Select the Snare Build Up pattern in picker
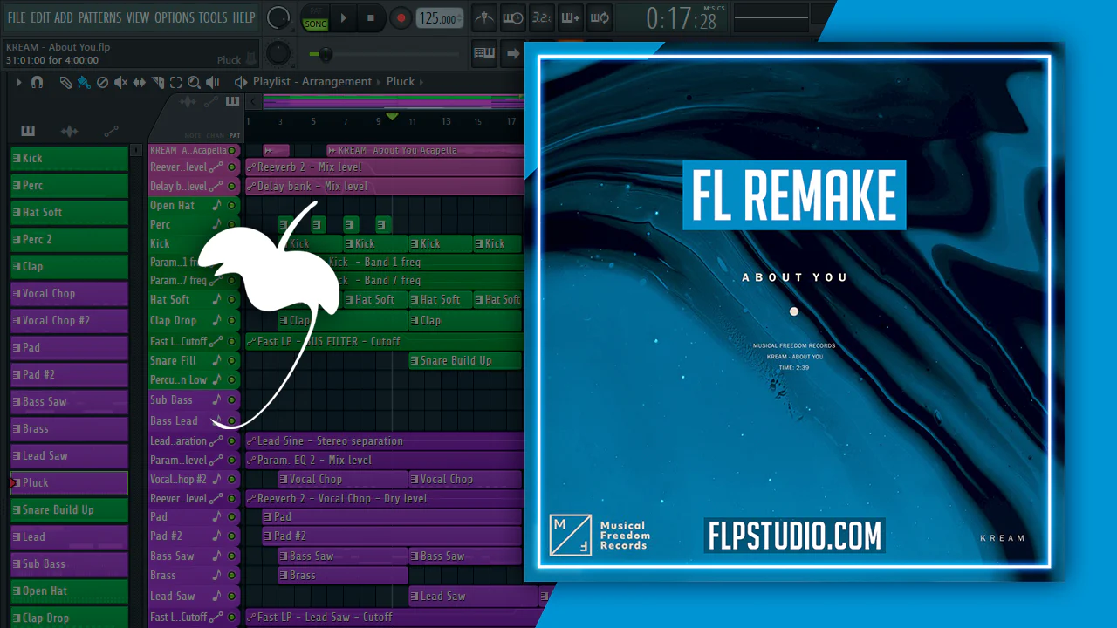Viewport: 1117px width, 628px height. [x=69, y=510]
